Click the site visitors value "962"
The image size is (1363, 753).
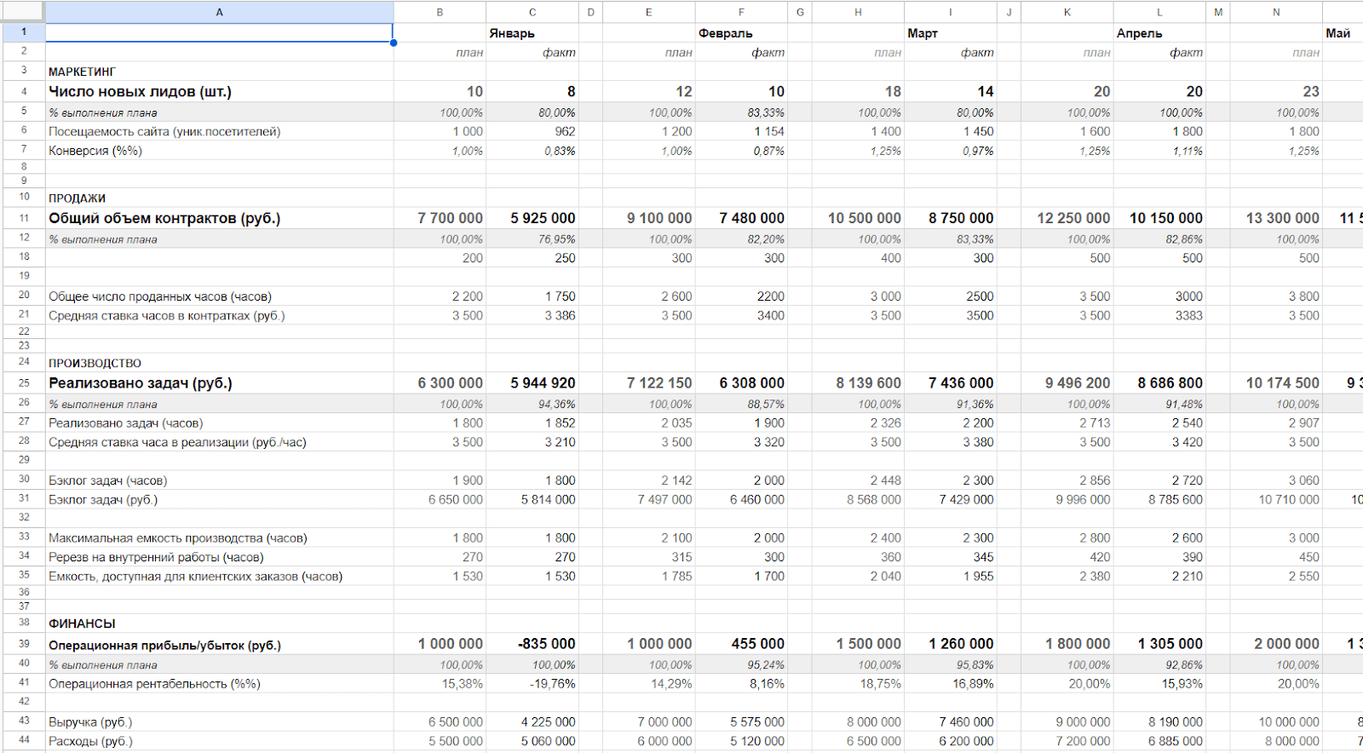(532, 131)
